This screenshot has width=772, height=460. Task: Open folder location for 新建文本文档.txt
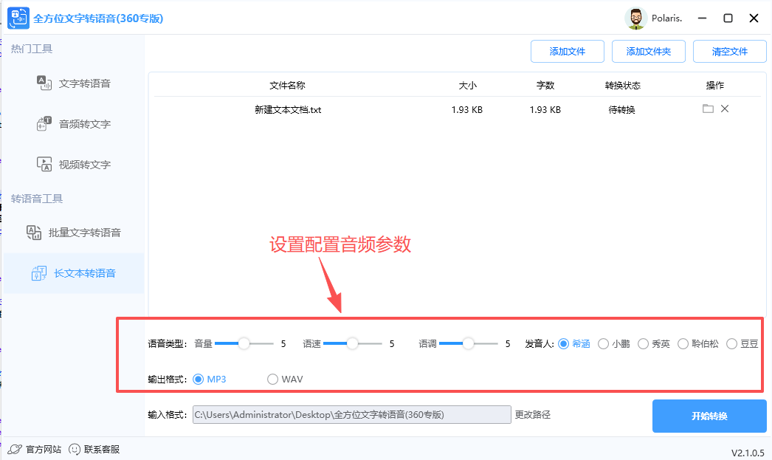click(707, 108)
